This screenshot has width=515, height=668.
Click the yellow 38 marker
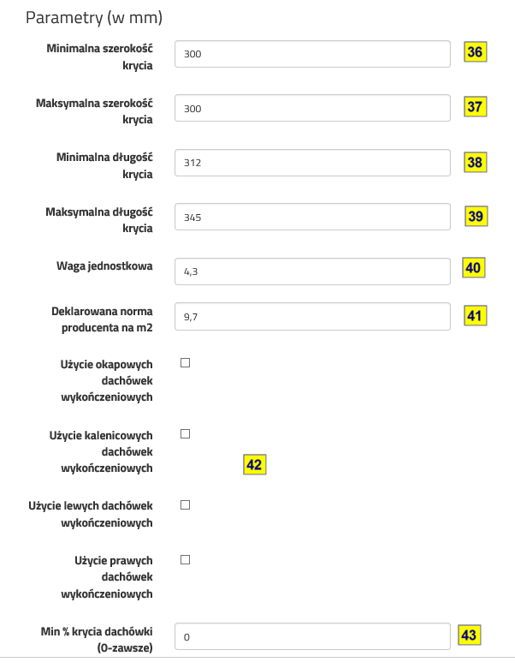pos(475,162)
